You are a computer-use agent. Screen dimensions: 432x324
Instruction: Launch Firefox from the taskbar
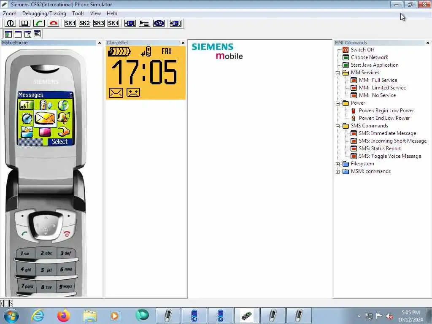pyautogui.click(x=64, y=316)
